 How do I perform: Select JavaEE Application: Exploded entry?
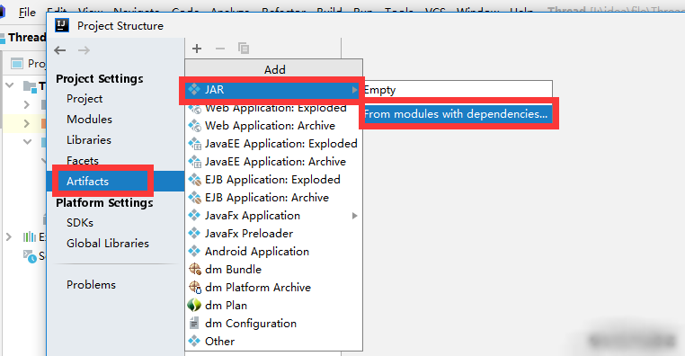coord(273,144)
